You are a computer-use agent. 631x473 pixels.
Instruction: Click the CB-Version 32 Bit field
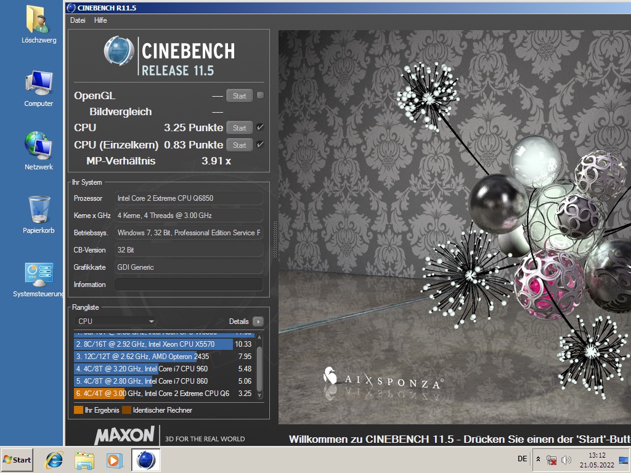189,250
